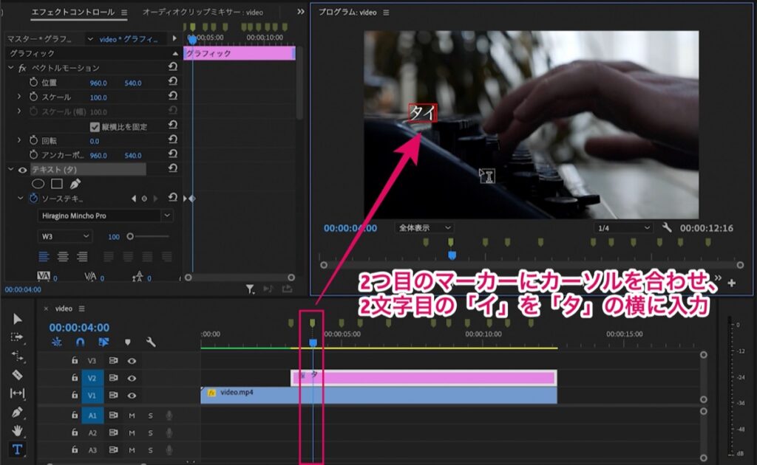Image resolution: width=757 pixels, height=465 pixels.
Task: Toggle V1 track output eye
Action: pos(132,395)
